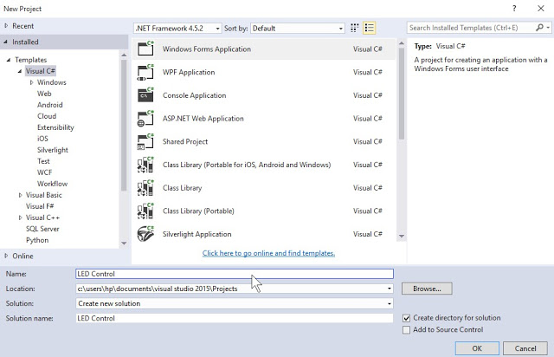Switch to medium icons list view

(370, 28)
